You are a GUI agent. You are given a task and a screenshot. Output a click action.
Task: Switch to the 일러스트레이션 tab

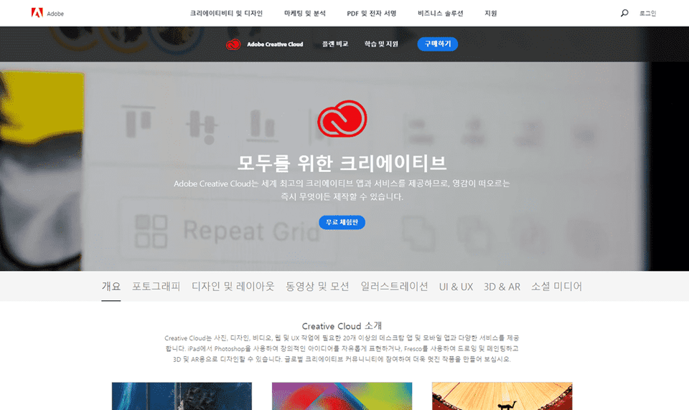[x=394, y=286]
